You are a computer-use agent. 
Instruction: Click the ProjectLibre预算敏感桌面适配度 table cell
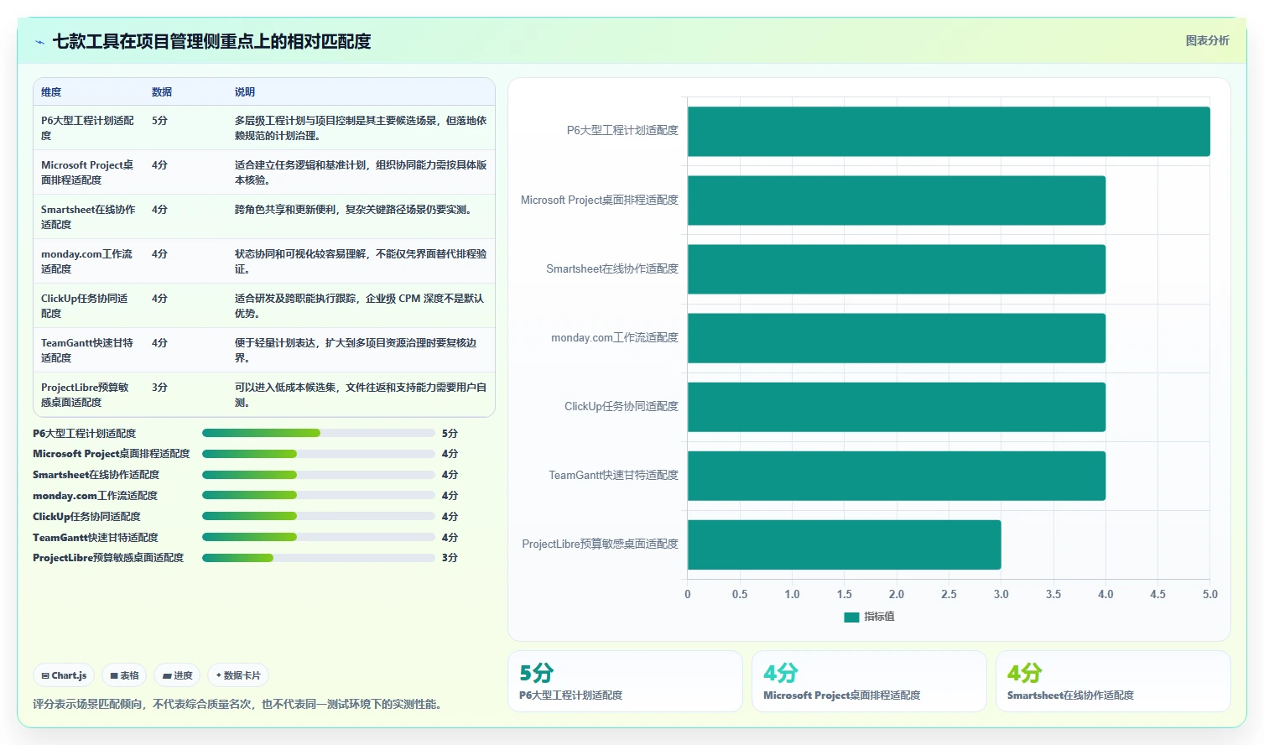pos(88,395)
